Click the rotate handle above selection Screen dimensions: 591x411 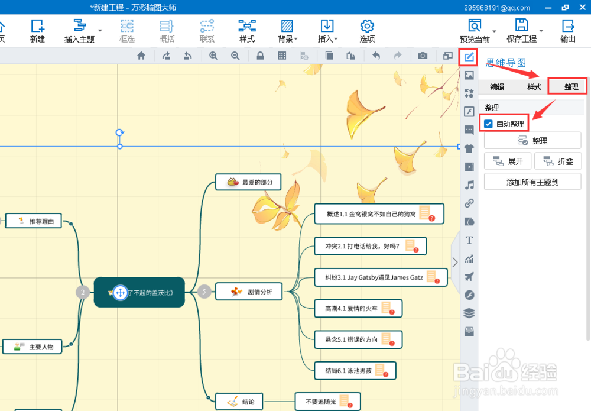[x=120, y=132]
